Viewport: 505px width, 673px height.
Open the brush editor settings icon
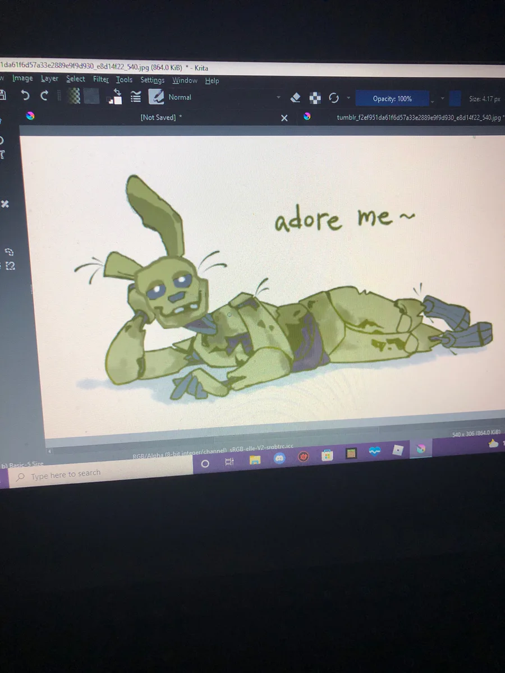(136, 97)
